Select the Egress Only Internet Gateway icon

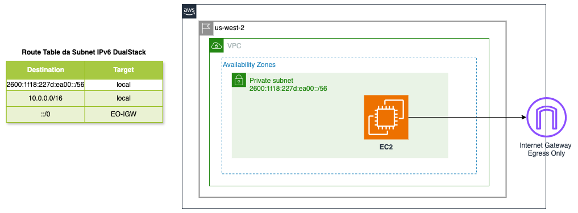click(545, 117)
